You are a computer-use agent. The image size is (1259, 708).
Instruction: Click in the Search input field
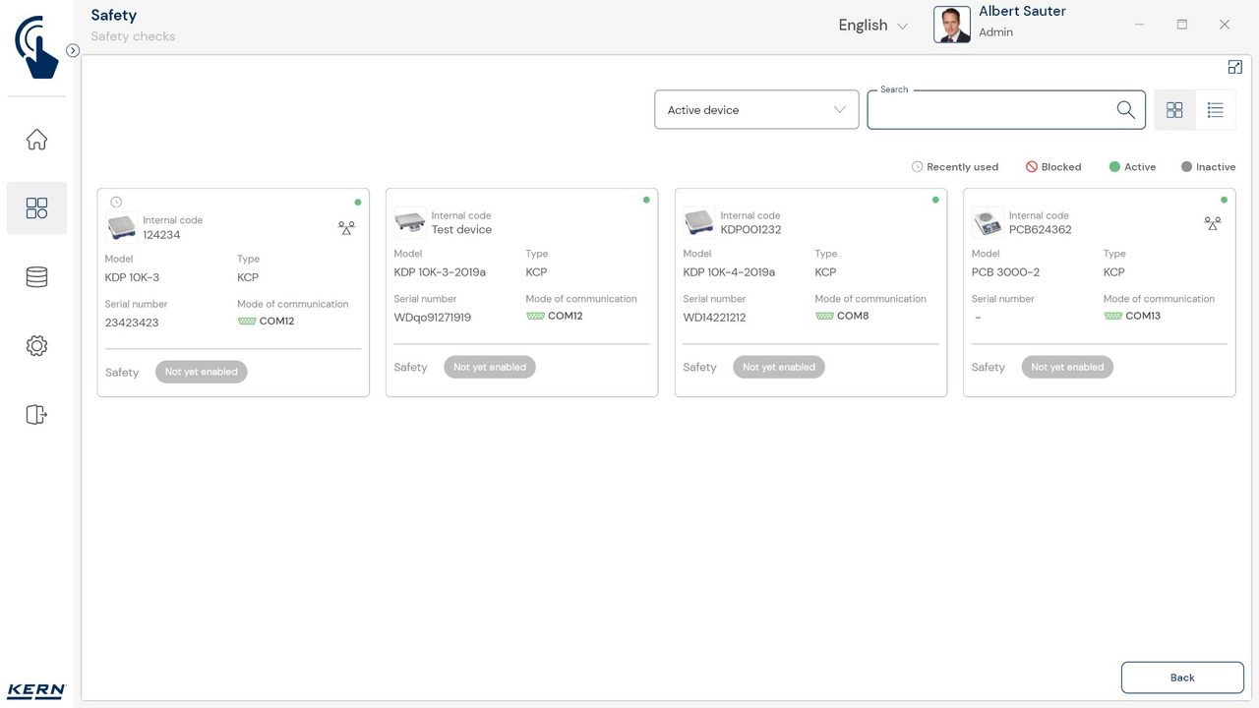989,110
